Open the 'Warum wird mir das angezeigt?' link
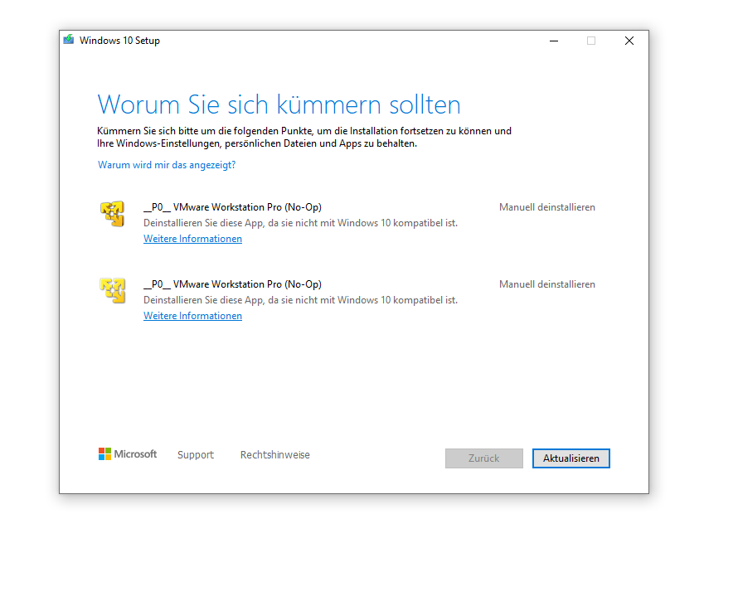 pos(167,165)
